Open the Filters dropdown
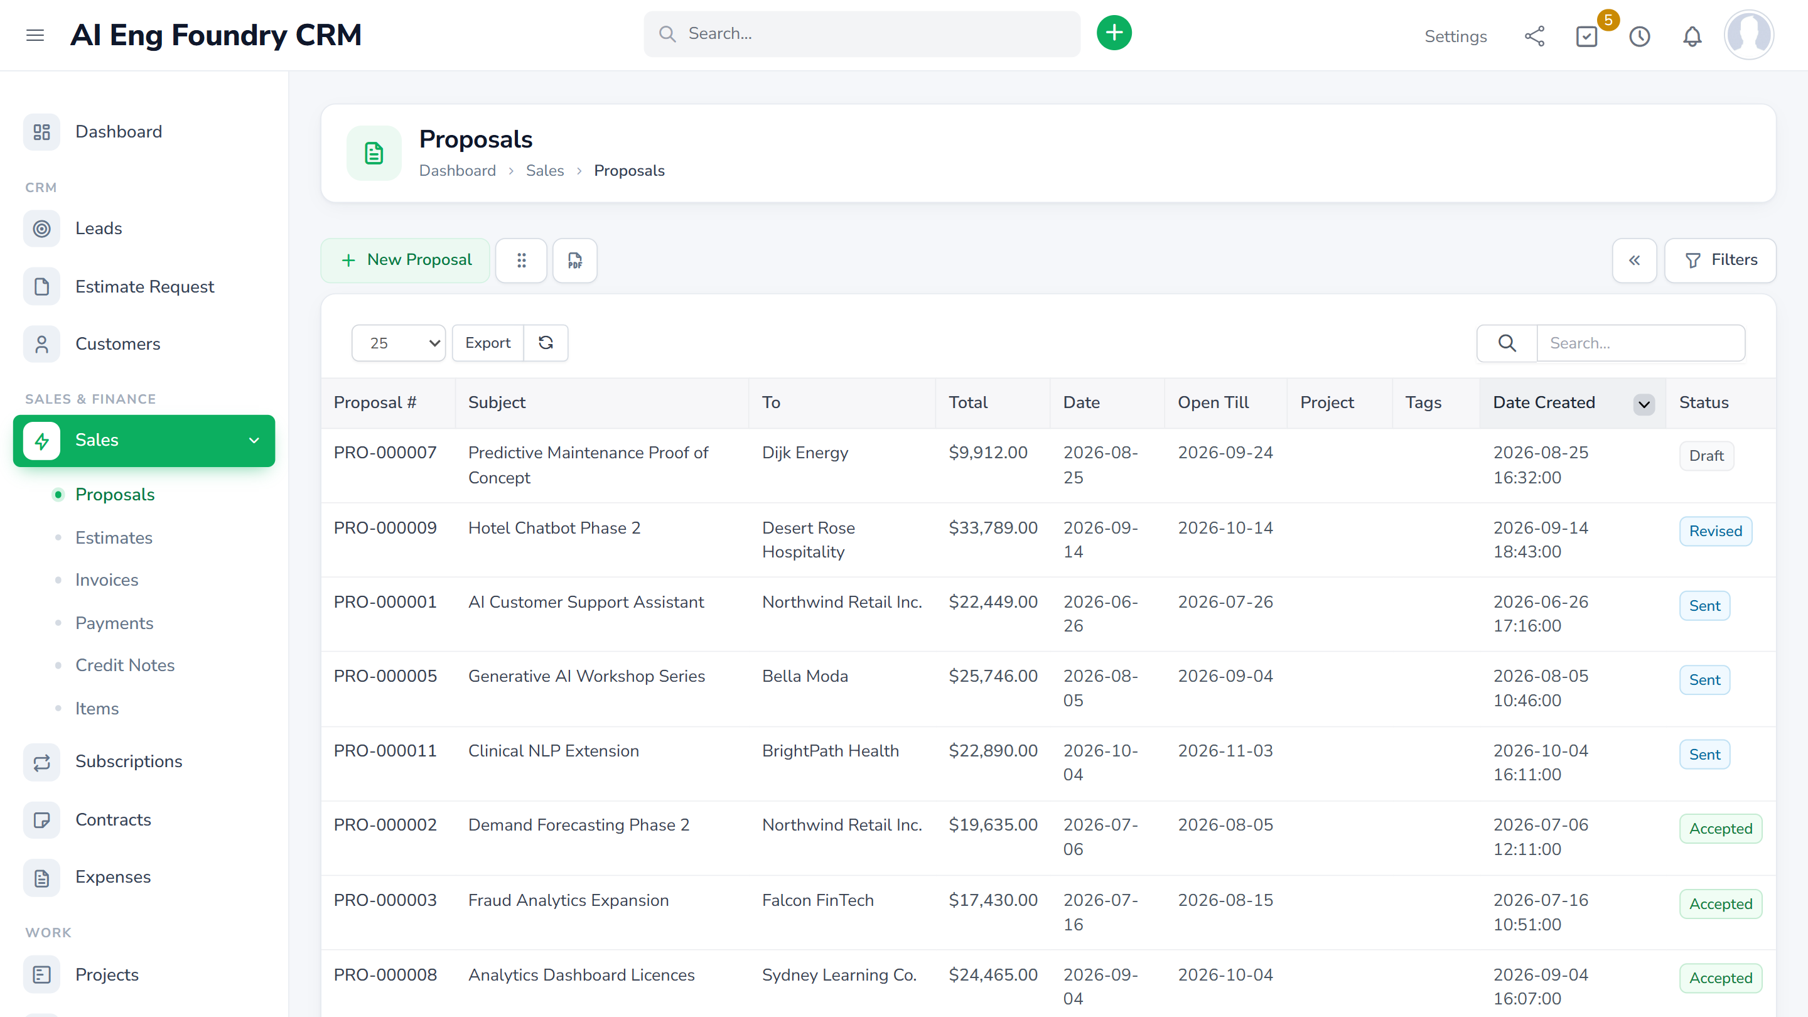The height and width of the screenshot is (1017, 1808). pos(1720,261)
